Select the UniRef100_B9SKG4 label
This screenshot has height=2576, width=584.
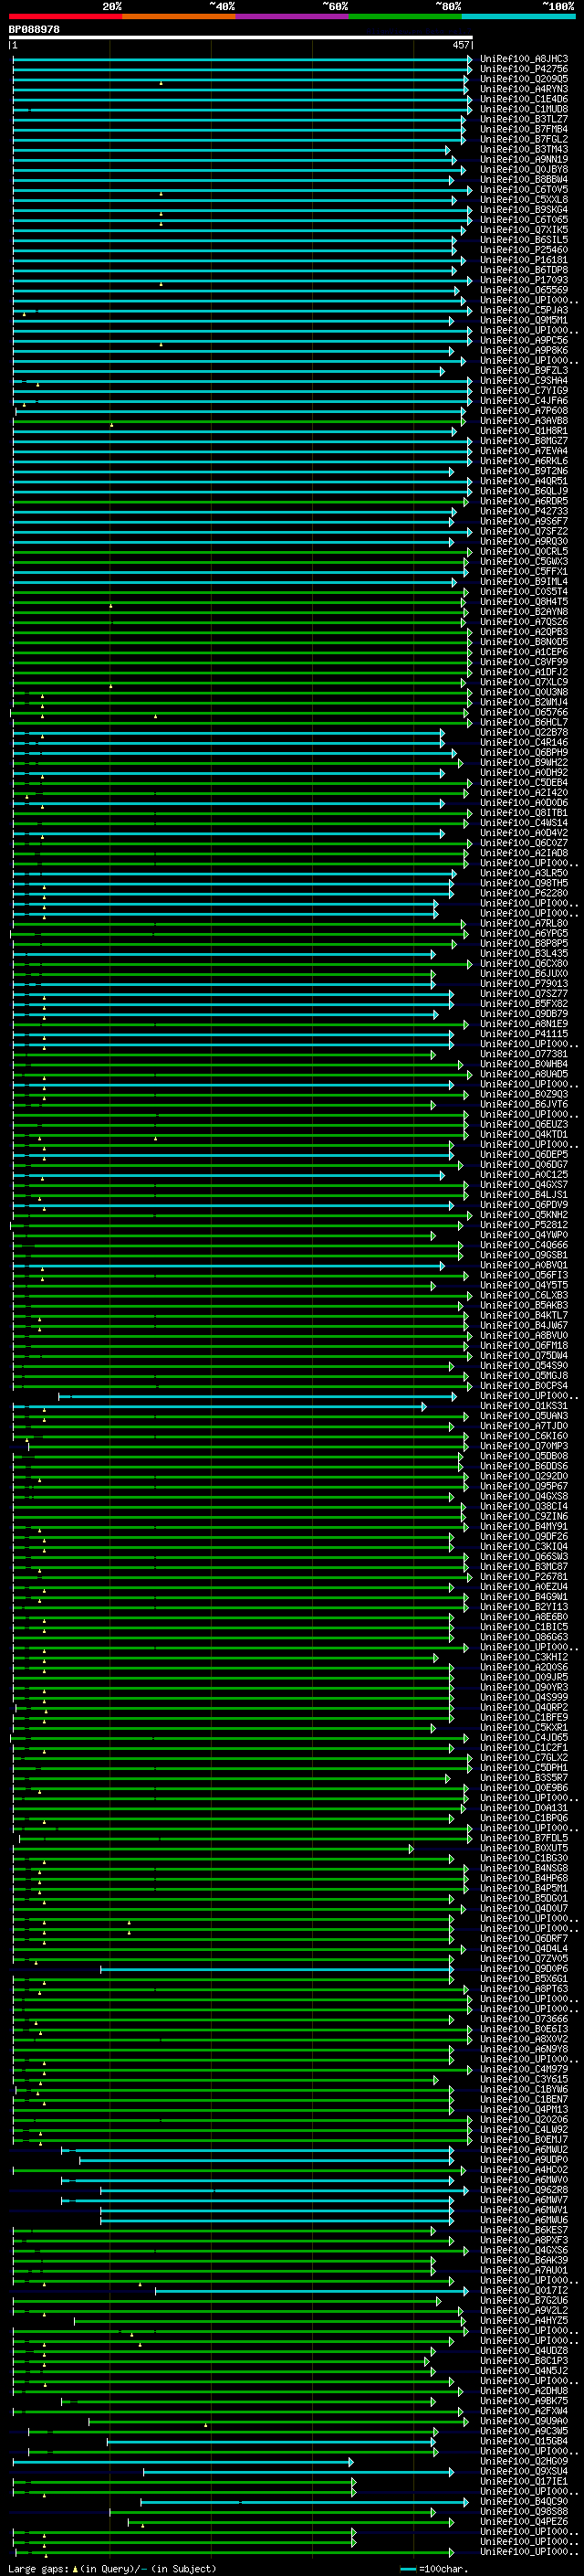[x=524, y=209]
